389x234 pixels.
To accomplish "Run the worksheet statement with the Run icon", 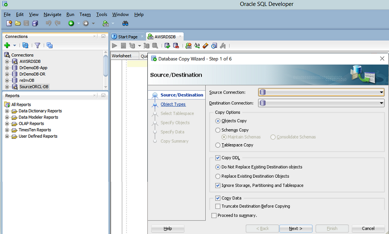I will (114, 45).
